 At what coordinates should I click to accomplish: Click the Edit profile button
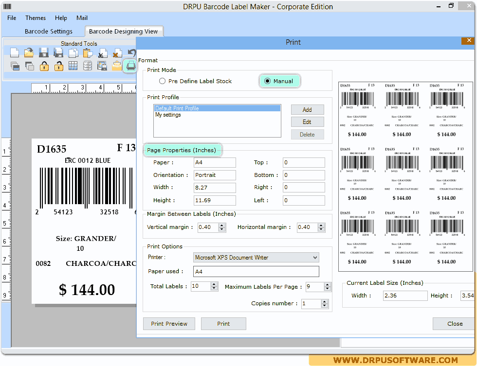(x=307, y=122)
